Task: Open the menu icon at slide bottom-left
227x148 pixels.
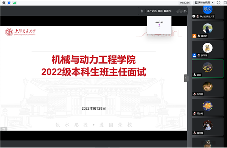Action: coord(4,129)
